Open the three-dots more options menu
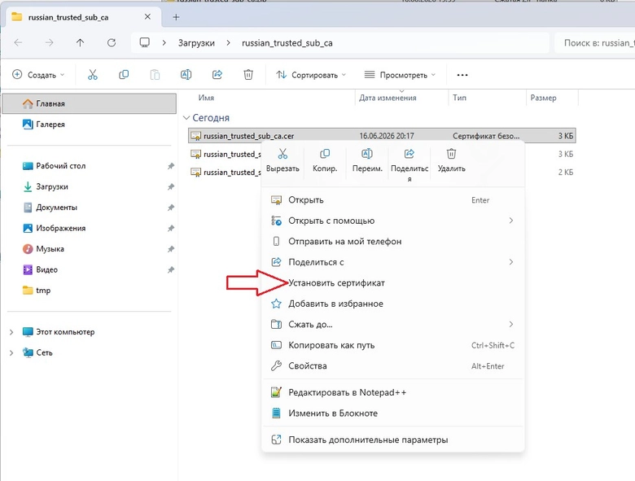The width and height of the screenshot is (635, 481). [462, 75]
